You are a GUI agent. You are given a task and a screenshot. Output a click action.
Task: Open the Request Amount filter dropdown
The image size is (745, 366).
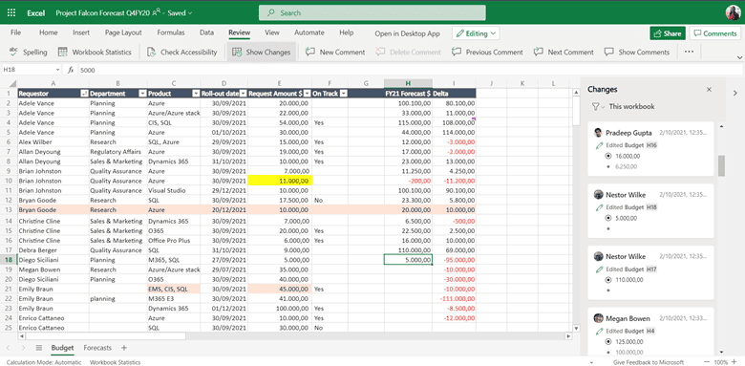pos(307,94)
